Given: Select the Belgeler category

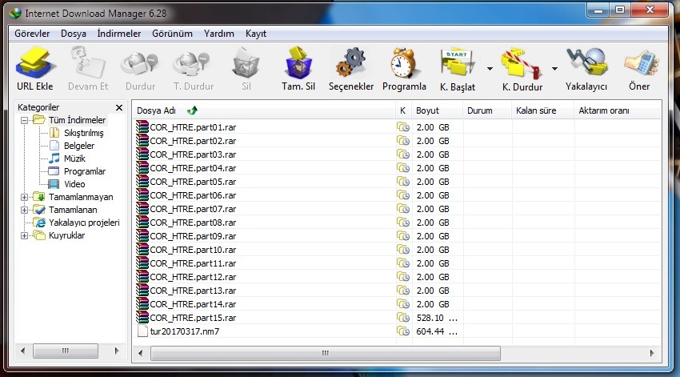Looking at the screenshot, I should tap(79, 146).
